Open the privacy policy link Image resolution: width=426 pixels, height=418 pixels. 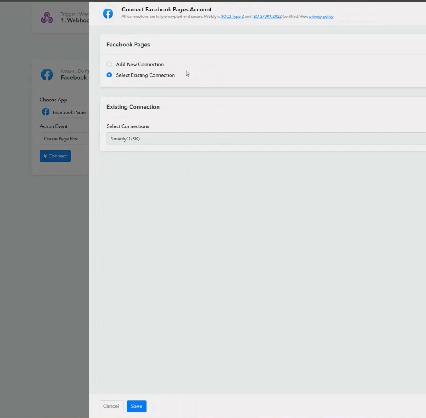(321, 17)
